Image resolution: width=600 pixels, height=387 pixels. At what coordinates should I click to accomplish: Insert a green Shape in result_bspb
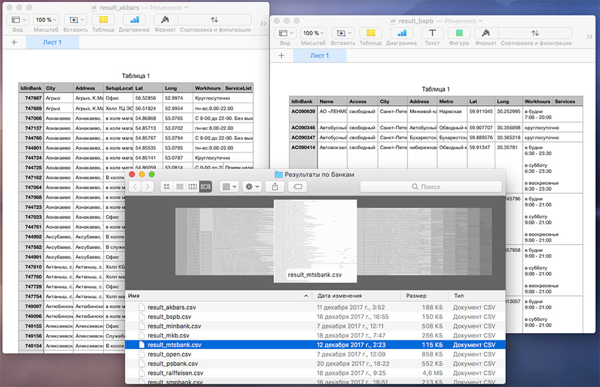(x=459, y=33)
